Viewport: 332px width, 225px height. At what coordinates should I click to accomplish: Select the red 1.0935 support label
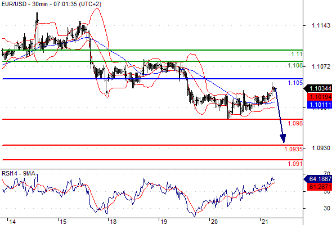(x=294, y=149)
